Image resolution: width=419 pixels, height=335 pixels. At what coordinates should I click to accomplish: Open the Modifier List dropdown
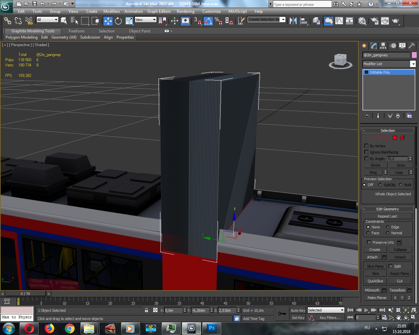[x=413, y=64]
